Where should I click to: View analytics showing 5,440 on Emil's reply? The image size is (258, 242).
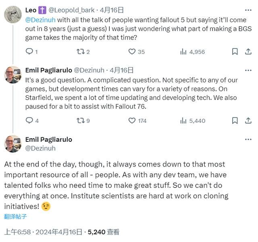coord(193,120)
